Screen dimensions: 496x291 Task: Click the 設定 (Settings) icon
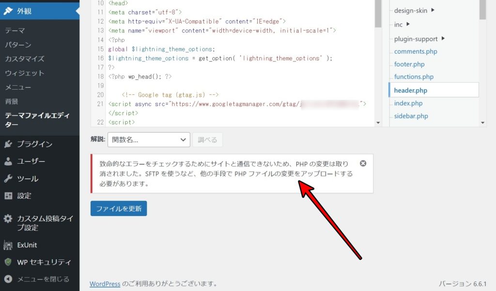click(7, 196)
